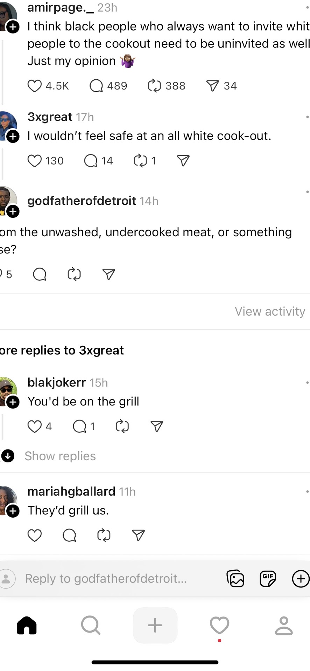Viewport: 310px width, 671px height.
Task: Check new notifications on the heart icon
Action: click(x=219, y=626)
